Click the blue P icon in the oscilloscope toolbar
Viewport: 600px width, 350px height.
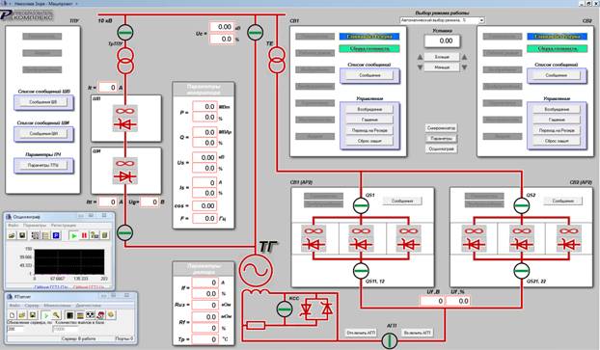click(56, 235)
